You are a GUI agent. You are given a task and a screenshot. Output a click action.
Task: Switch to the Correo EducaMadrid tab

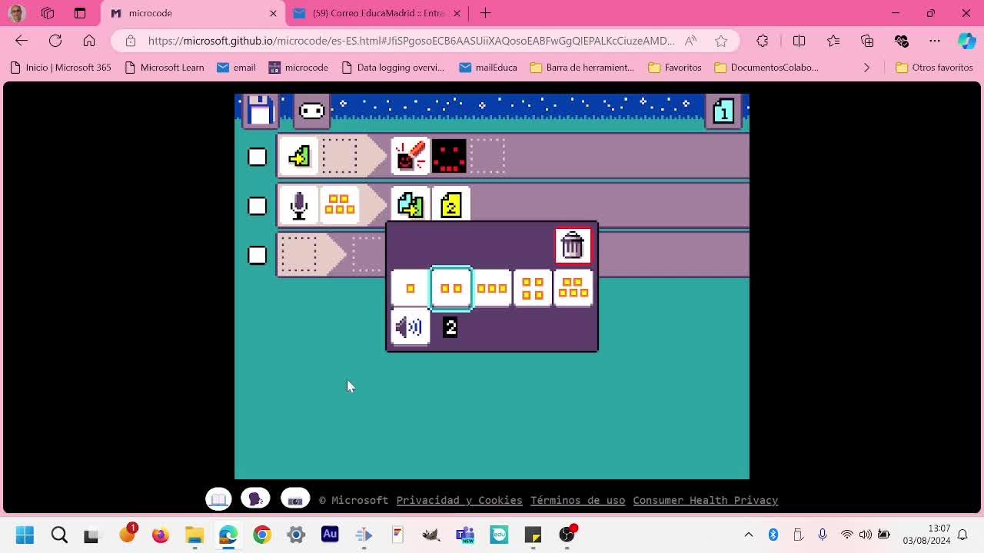pyautogui.click(x=377, y=13)
